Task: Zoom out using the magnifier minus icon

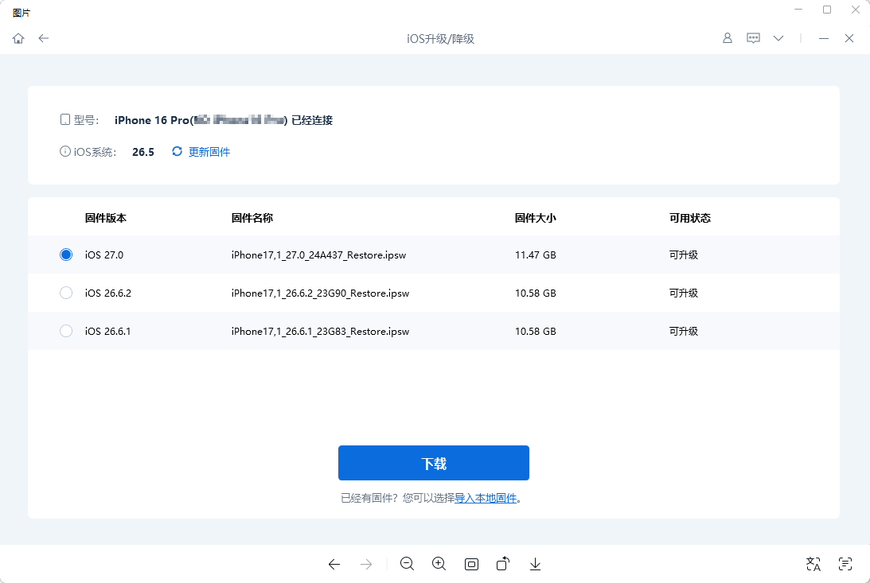Action: click(x=408, y=564)
